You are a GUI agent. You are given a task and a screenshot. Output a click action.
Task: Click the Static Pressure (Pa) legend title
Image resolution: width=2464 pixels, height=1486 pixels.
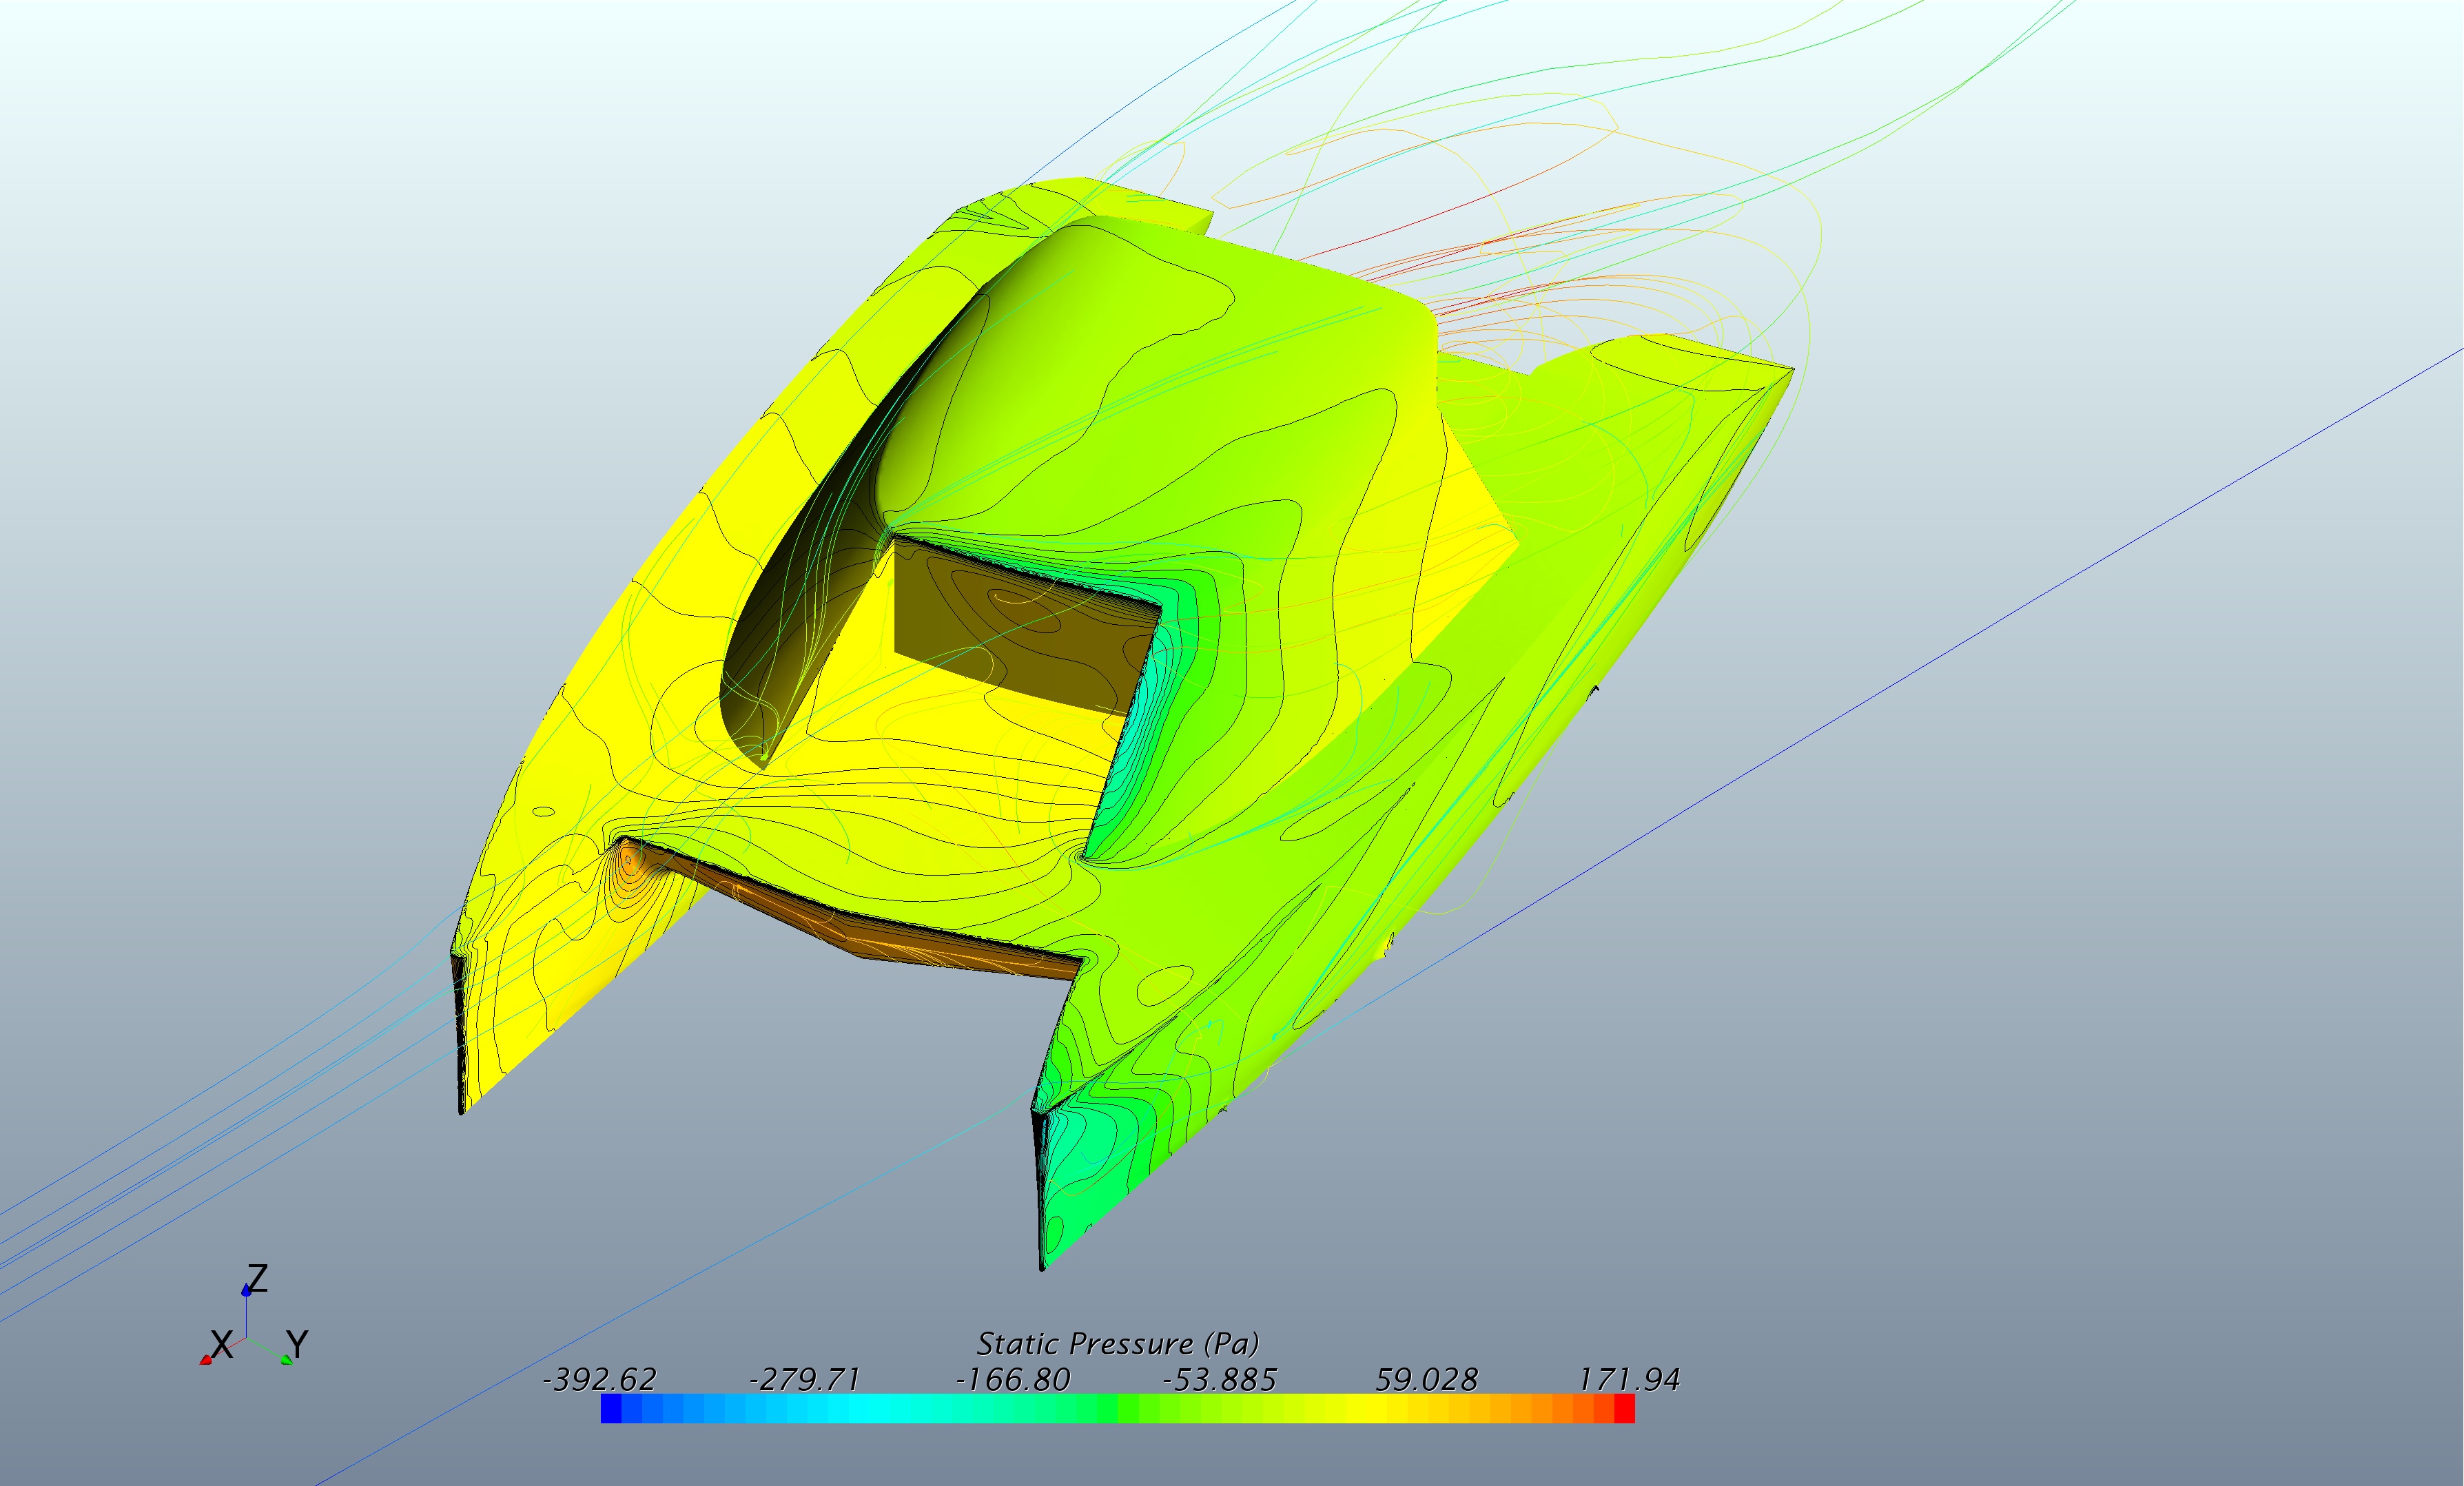click(1117, 1343)
